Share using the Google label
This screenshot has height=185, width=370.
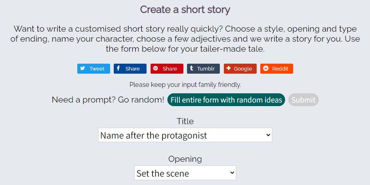pyautogui.click(x=243, y=69)
